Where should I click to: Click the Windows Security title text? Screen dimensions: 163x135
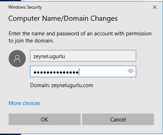[25, 7]
